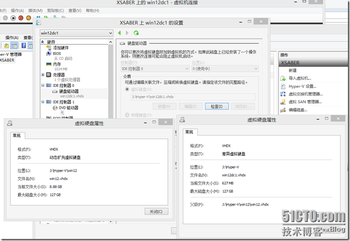This screenshot has height=241, width=350.
Task: Open the 位置 0 (使用中) location dropdown
Action: [x=225, y=69]
